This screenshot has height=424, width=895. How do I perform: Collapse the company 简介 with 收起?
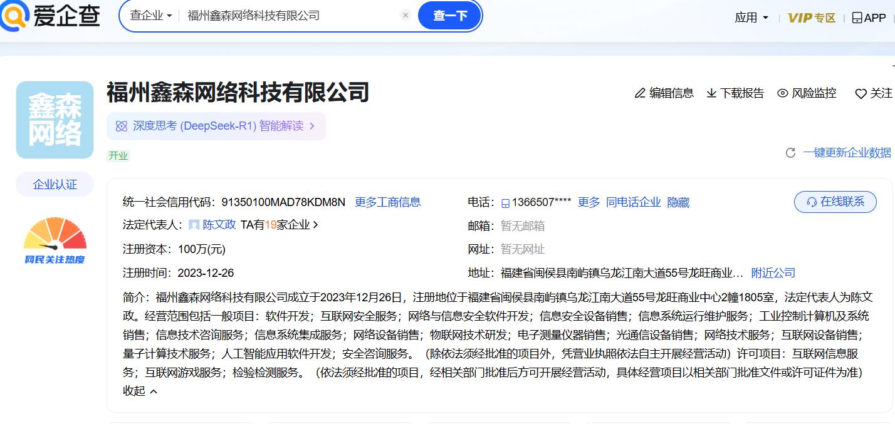(140, 391)
